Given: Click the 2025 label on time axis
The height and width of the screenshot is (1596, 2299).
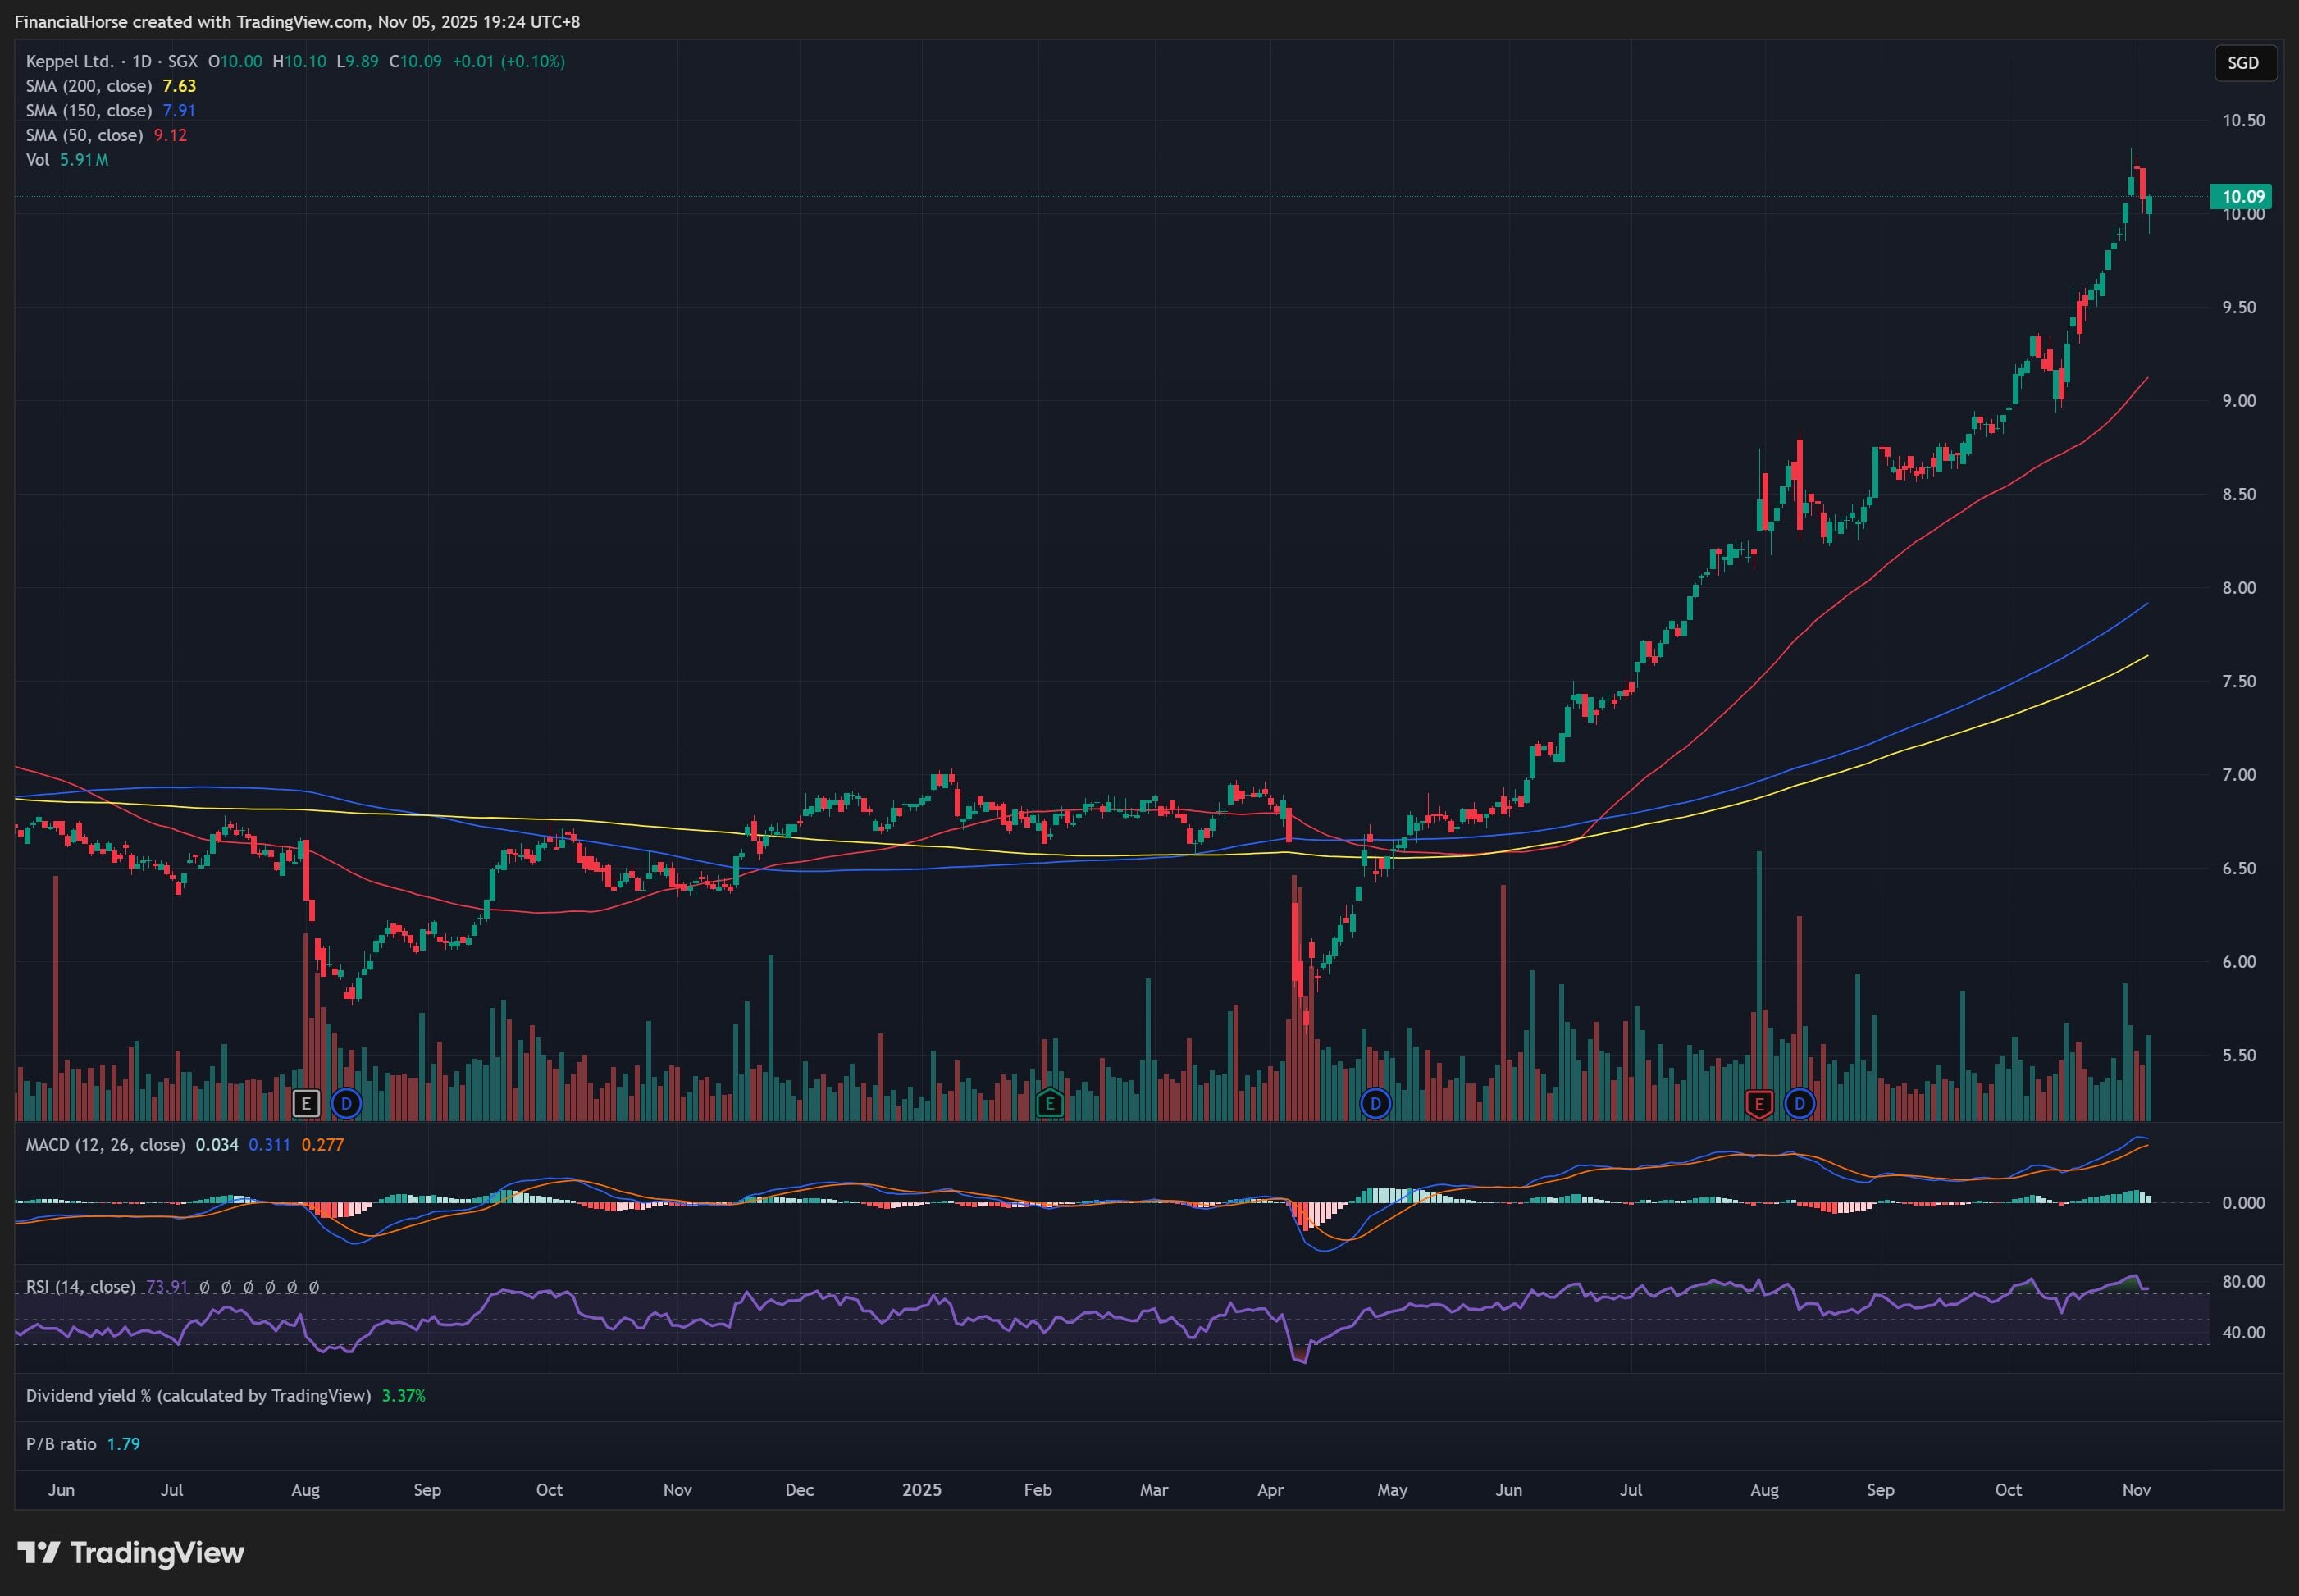Looking at the screenshot, I should coord(921,1489).
